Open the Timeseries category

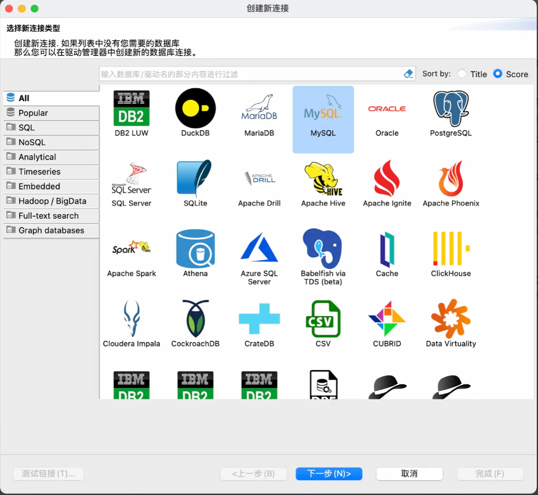[52, 171]
